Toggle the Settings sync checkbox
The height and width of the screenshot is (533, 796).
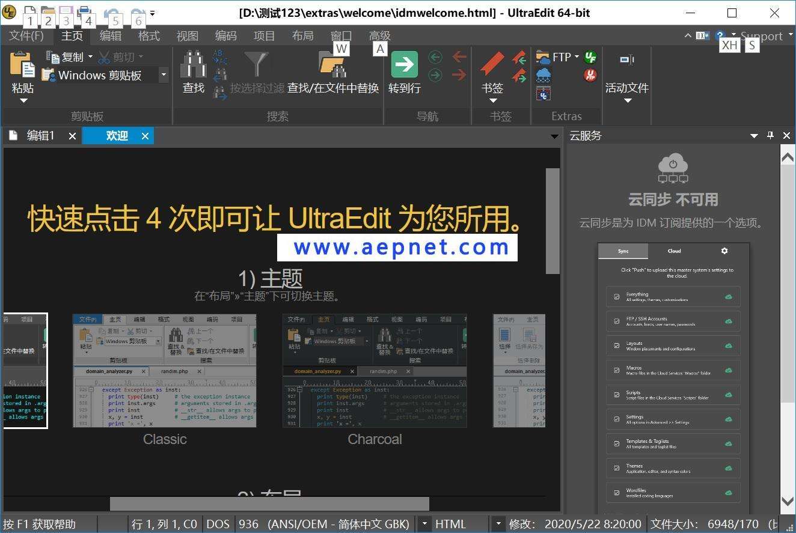tap(617, 419)
